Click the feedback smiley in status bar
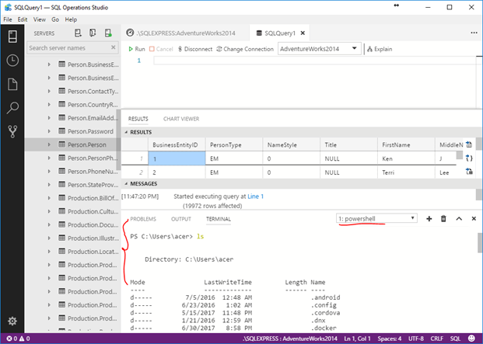Viewport: 483px width, 344px height. pos(471,339)
